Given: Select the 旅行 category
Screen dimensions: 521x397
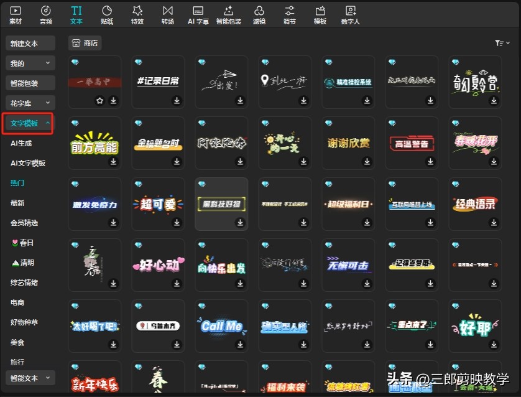Looking at the screenshot, I should pos(17,362).
